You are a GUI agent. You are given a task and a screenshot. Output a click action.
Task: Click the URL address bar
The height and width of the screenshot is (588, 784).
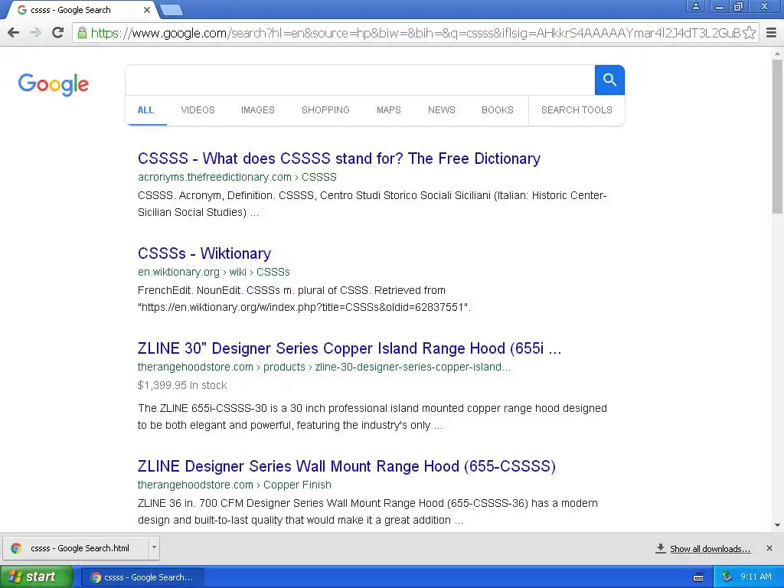(x=415, y=33)
